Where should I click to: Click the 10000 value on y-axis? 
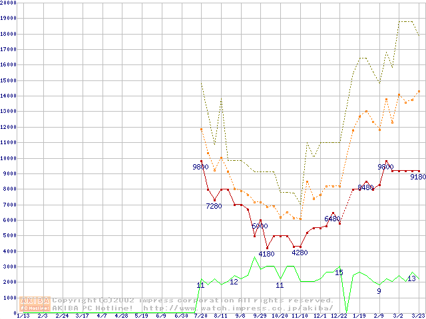[9, 158]
